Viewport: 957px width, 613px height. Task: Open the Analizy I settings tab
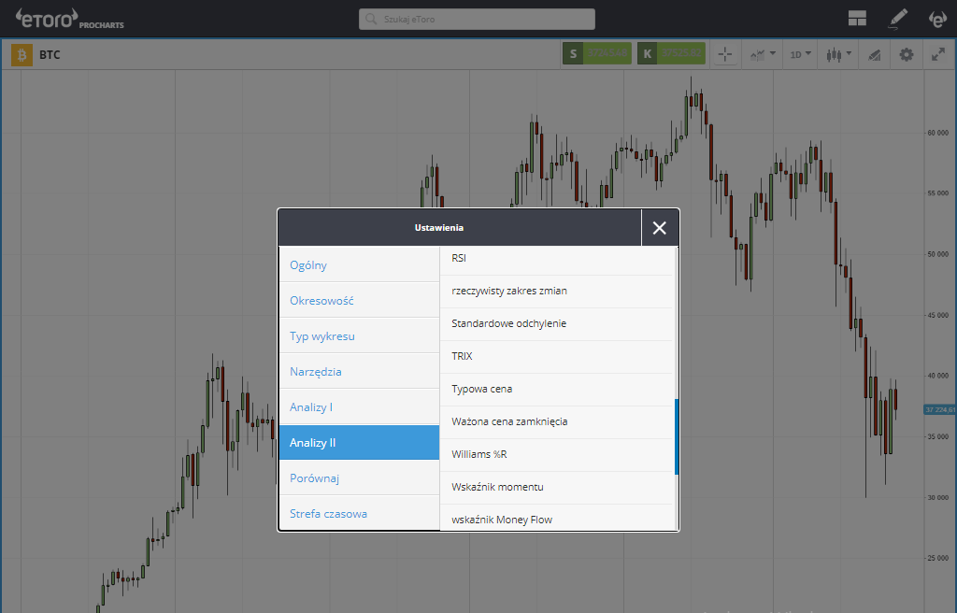[x=360, y=406]
